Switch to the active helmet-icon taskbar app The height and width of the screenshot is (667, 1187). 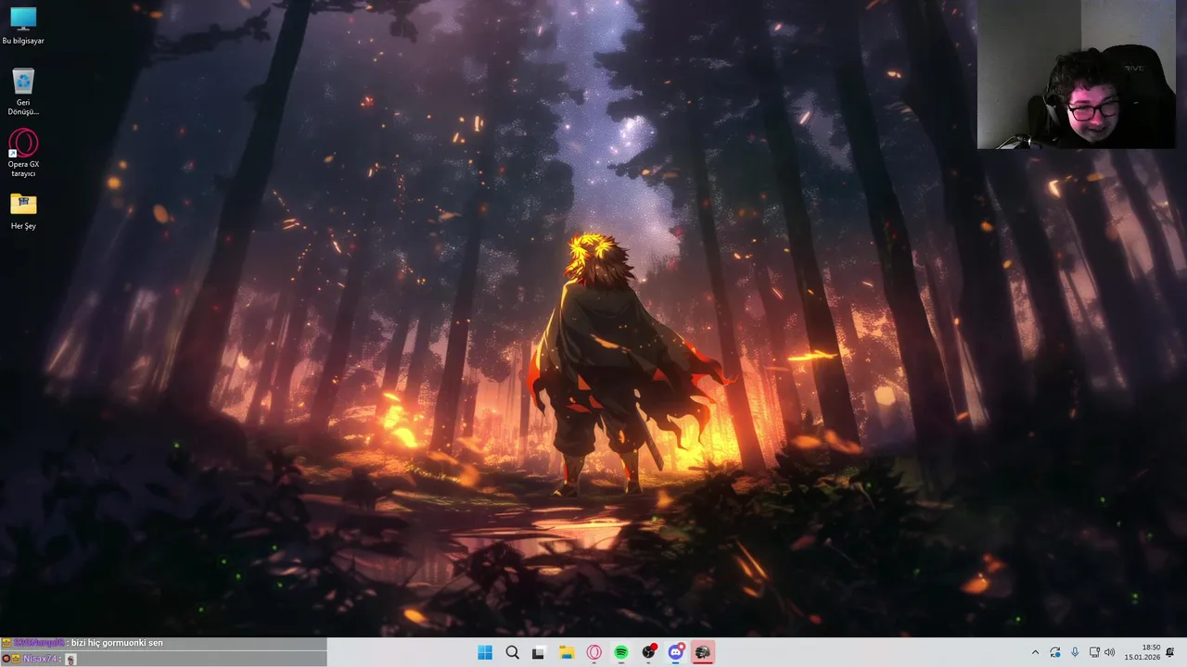coord(703,652)
